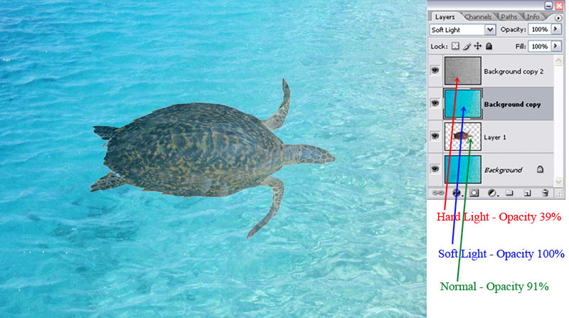569x318 pixels.
Task: Click the Lock position move icon
Action: 478,46
